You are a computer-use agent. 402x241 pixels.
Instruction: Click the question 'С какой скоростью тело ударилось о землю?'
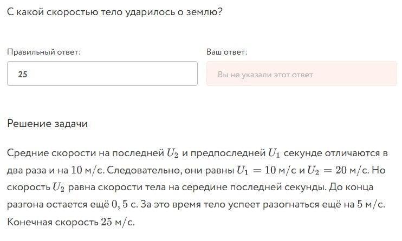[115, 12]
